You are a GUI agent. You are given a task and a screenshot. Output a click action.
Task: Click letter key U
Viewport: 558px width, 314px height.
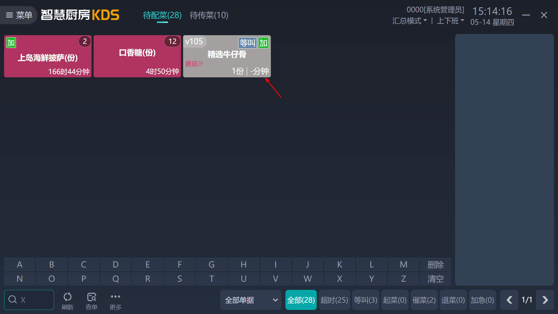(244, 279)
